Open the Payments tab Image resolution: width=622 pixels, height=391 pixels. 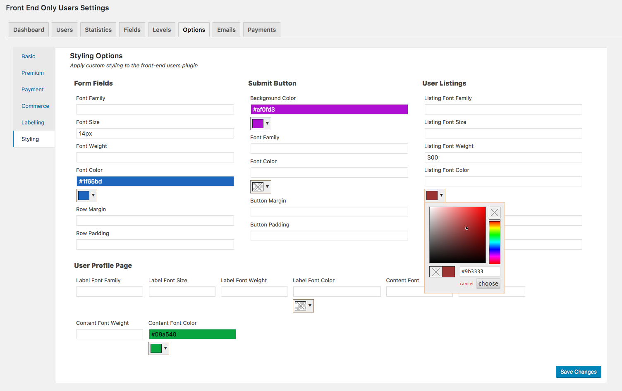point(261,29)
